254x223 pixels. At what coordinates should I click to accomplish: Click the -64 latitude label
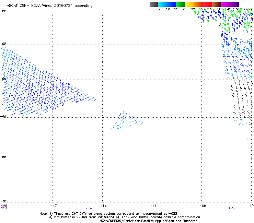click(x=3, y=79)
